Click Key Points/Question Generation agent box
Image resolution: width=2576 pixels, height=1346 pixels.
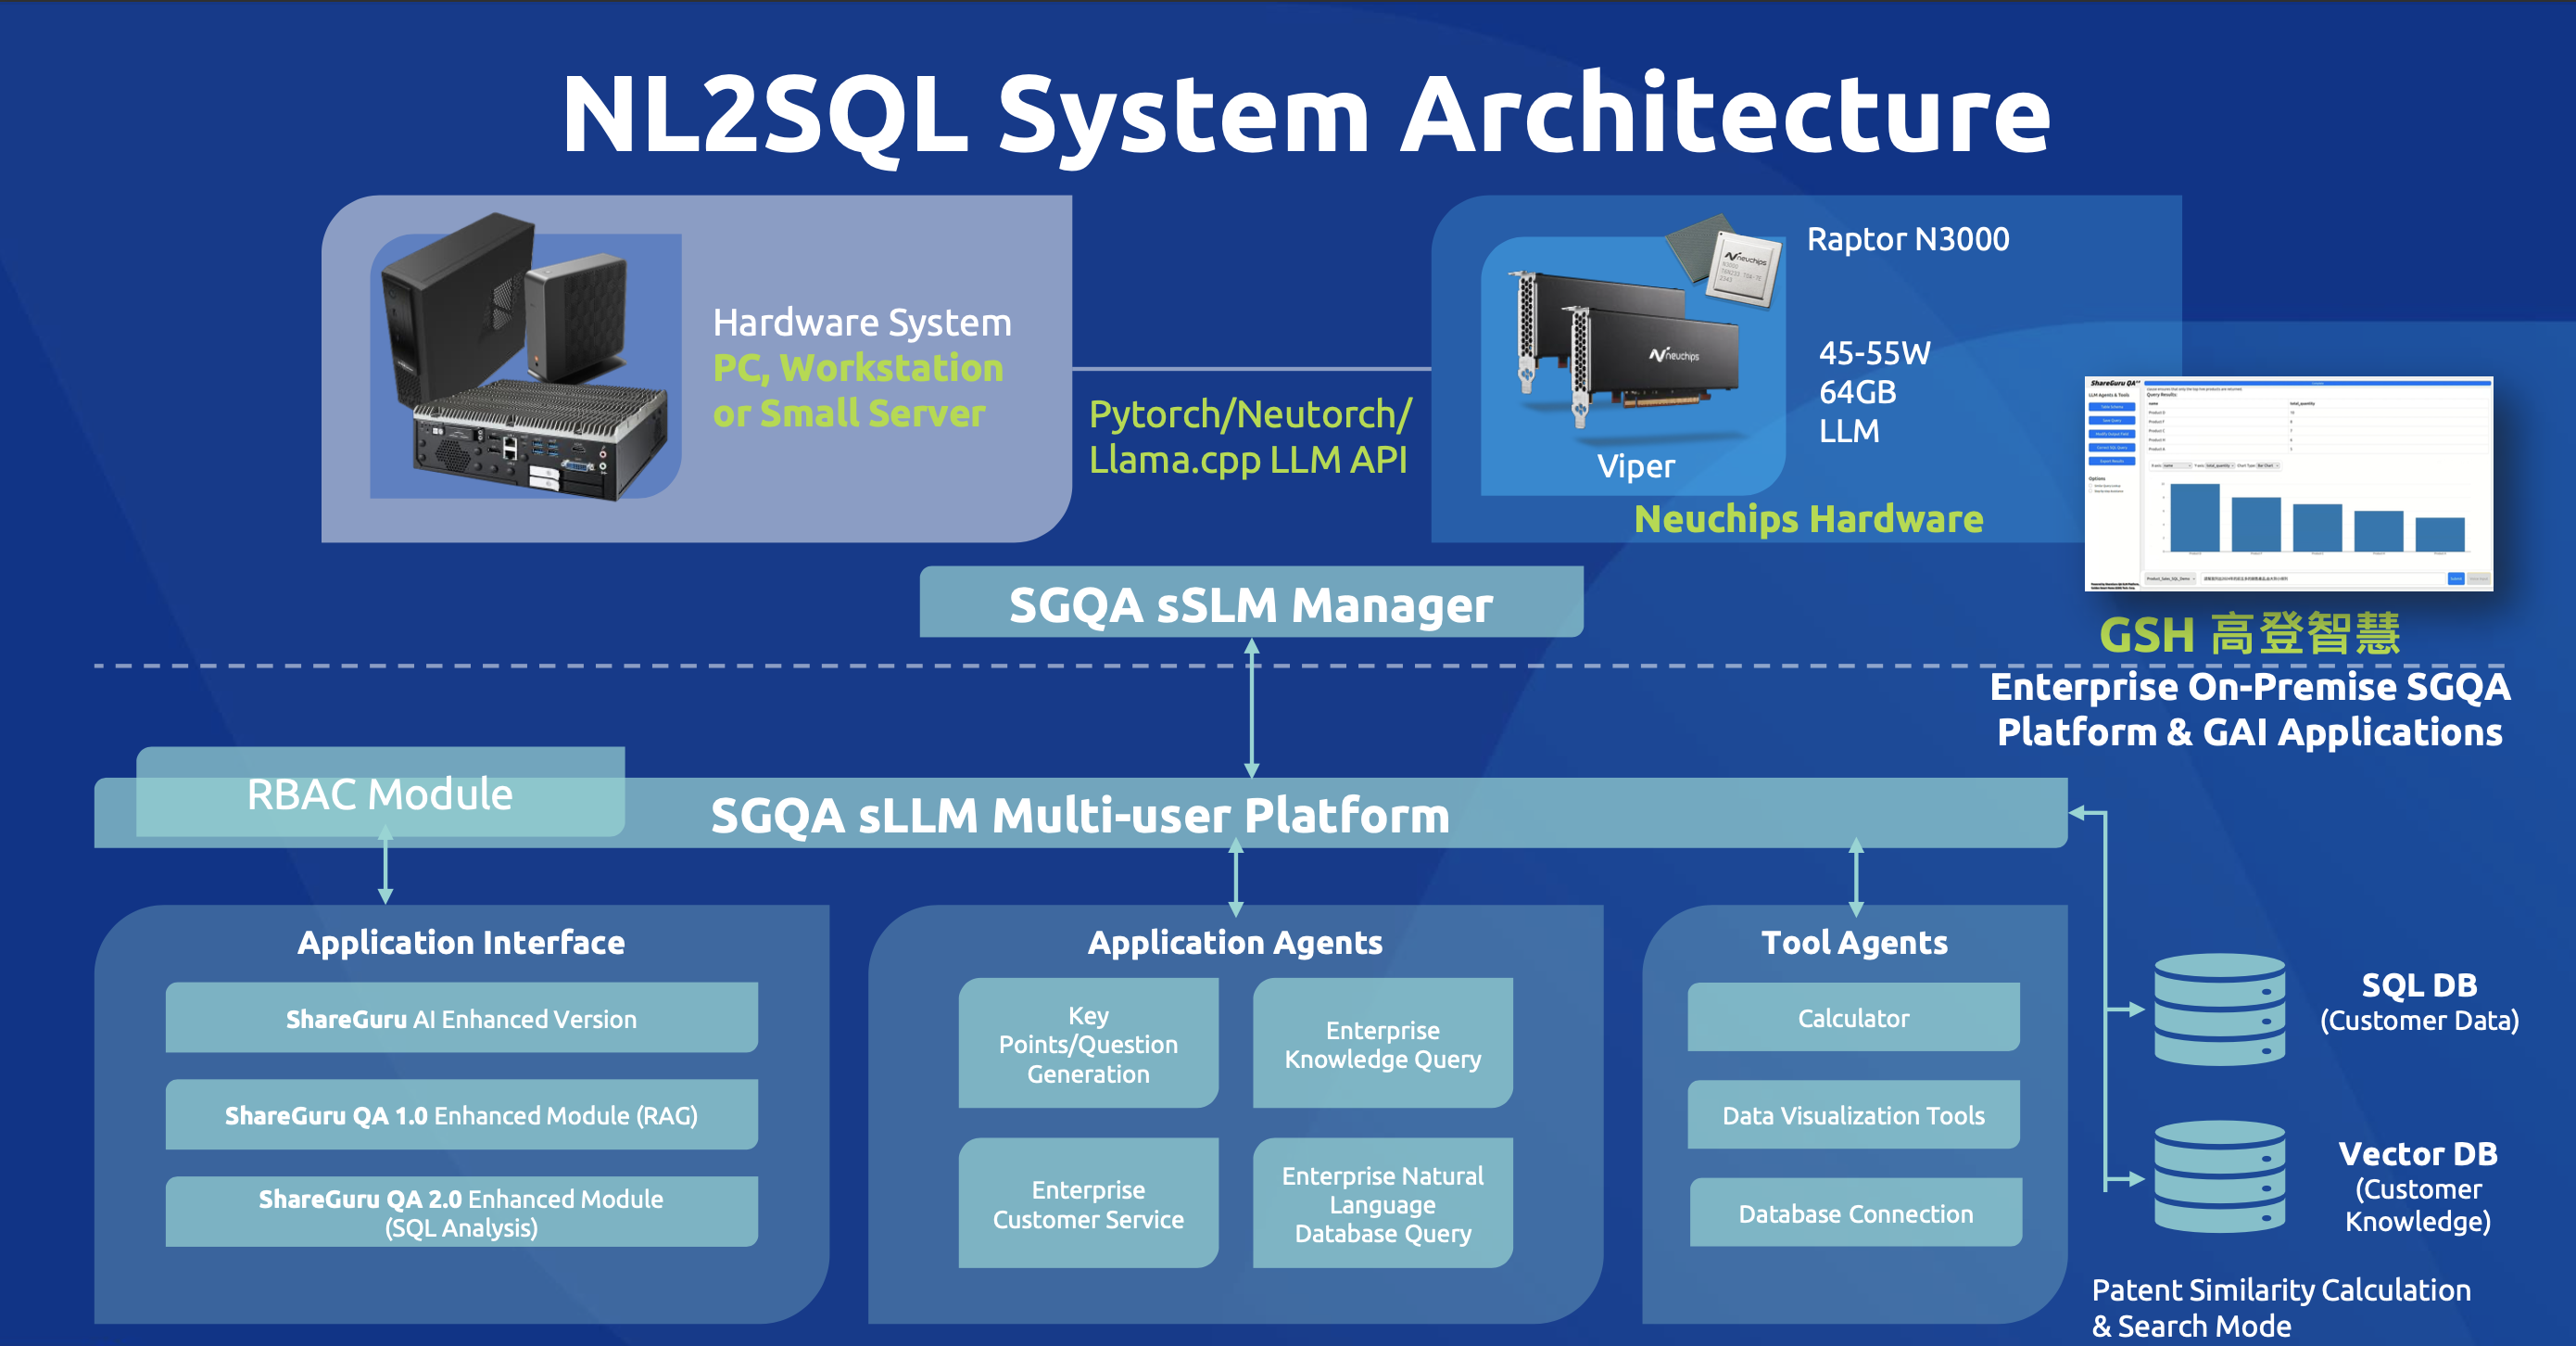[x=1088, y=1043]
